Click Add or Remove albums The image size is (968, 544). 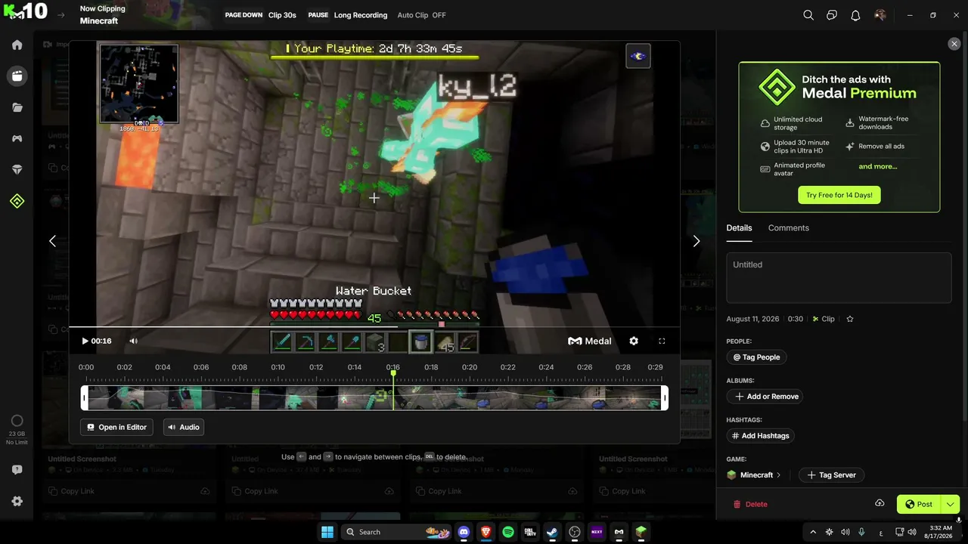766,397
